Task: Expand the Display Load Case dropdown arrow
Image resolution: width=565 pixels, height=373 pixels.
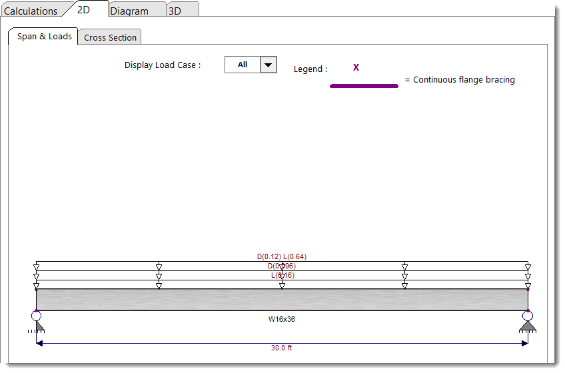Action: 269,65
